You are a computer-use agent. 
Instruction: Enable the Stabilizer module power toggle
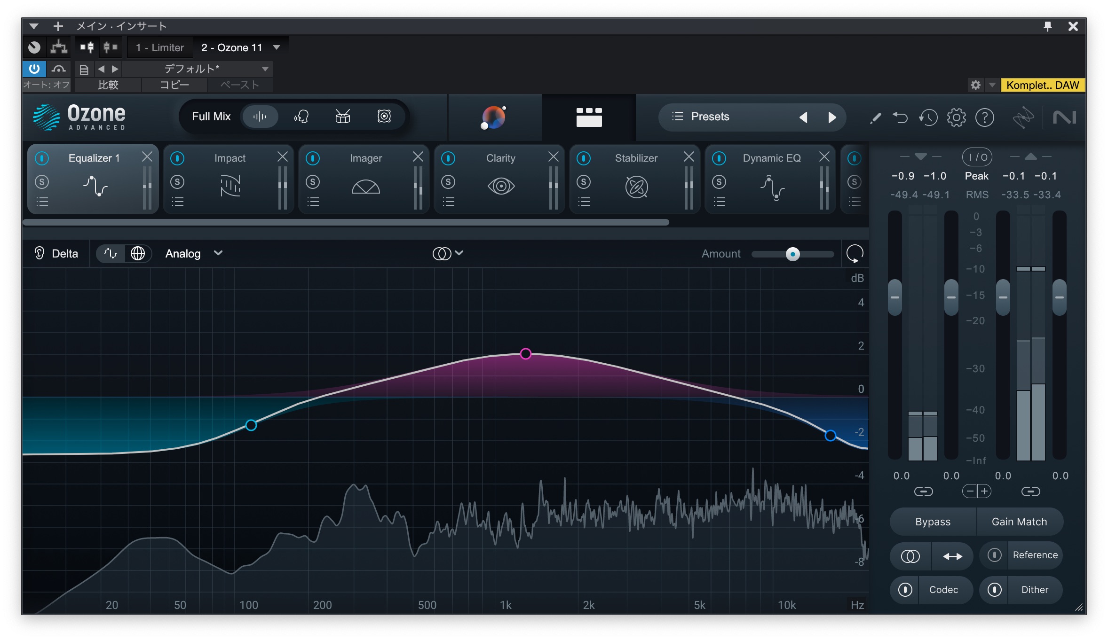pyautogui.click(x=584, y=158)
